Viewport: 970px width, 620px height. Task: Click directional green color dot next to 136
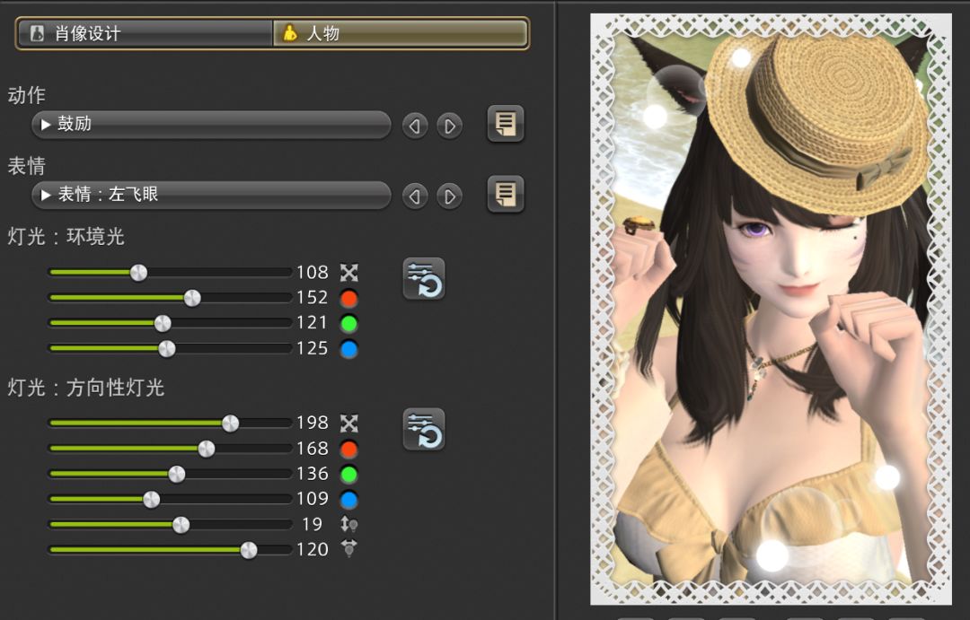tap(348, 474)
